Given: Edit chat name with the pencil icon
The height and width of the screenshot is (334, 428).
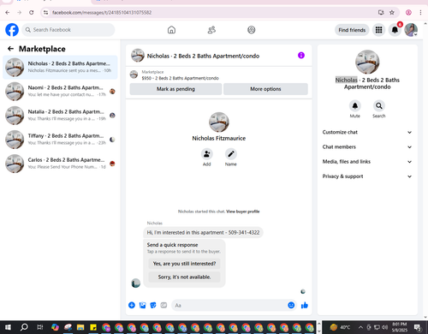Looking at the screenshot, I should coord(230,154).
